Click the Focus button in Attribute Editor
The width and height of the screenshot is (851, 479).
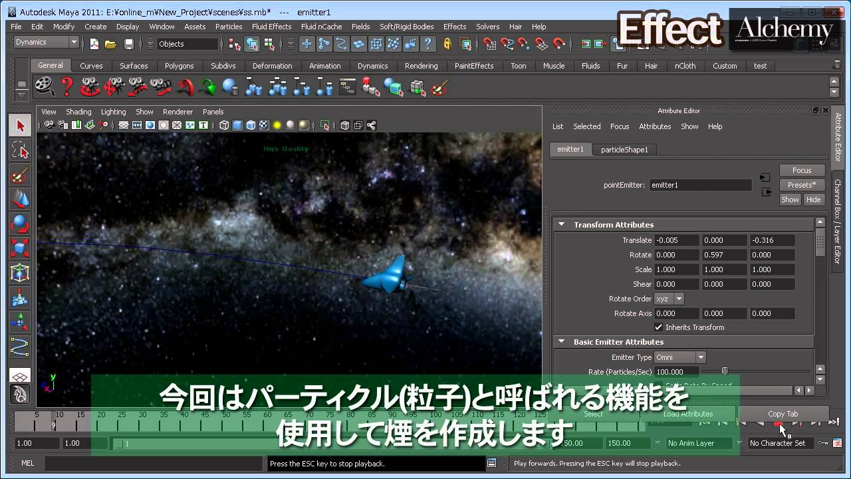click(x=802, y=170)
